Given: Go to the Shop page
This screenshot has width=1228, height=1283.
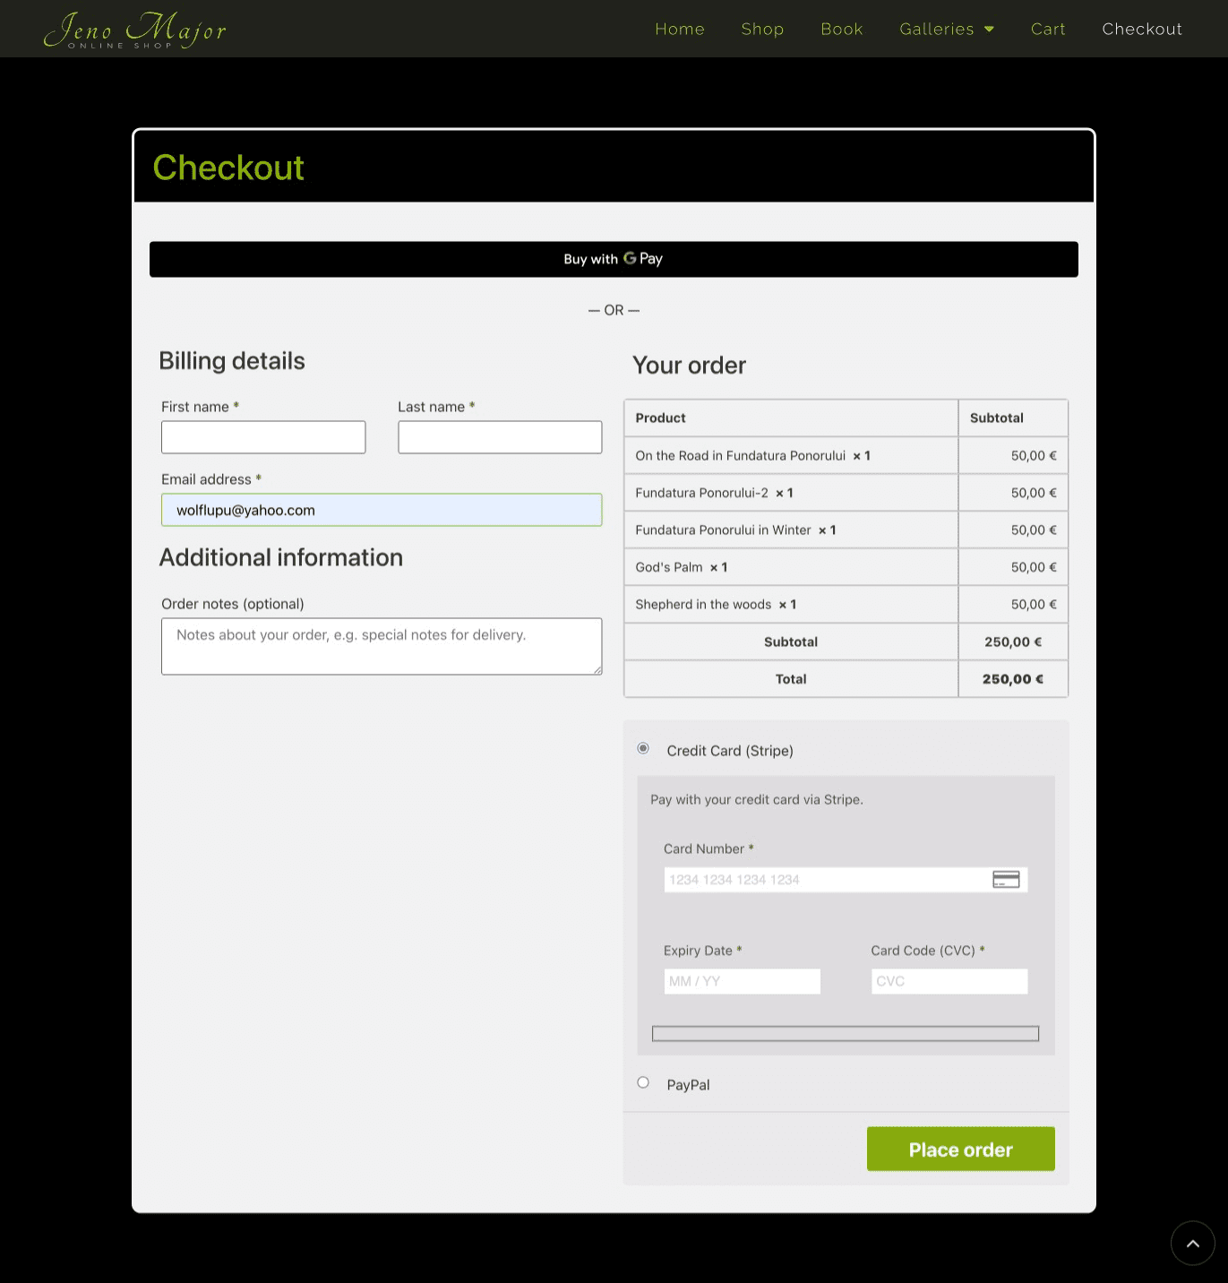Looking at the screenshot, I should [762, 30].
